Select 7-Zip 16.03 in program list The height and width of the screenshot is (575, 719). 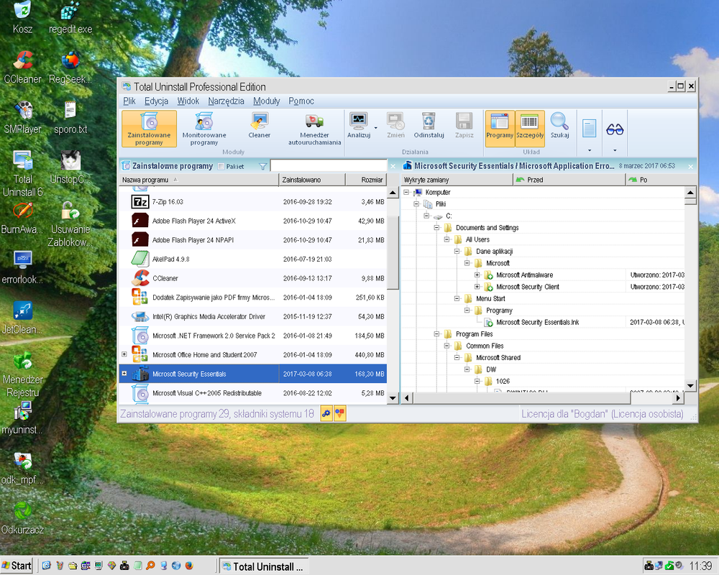252,202
